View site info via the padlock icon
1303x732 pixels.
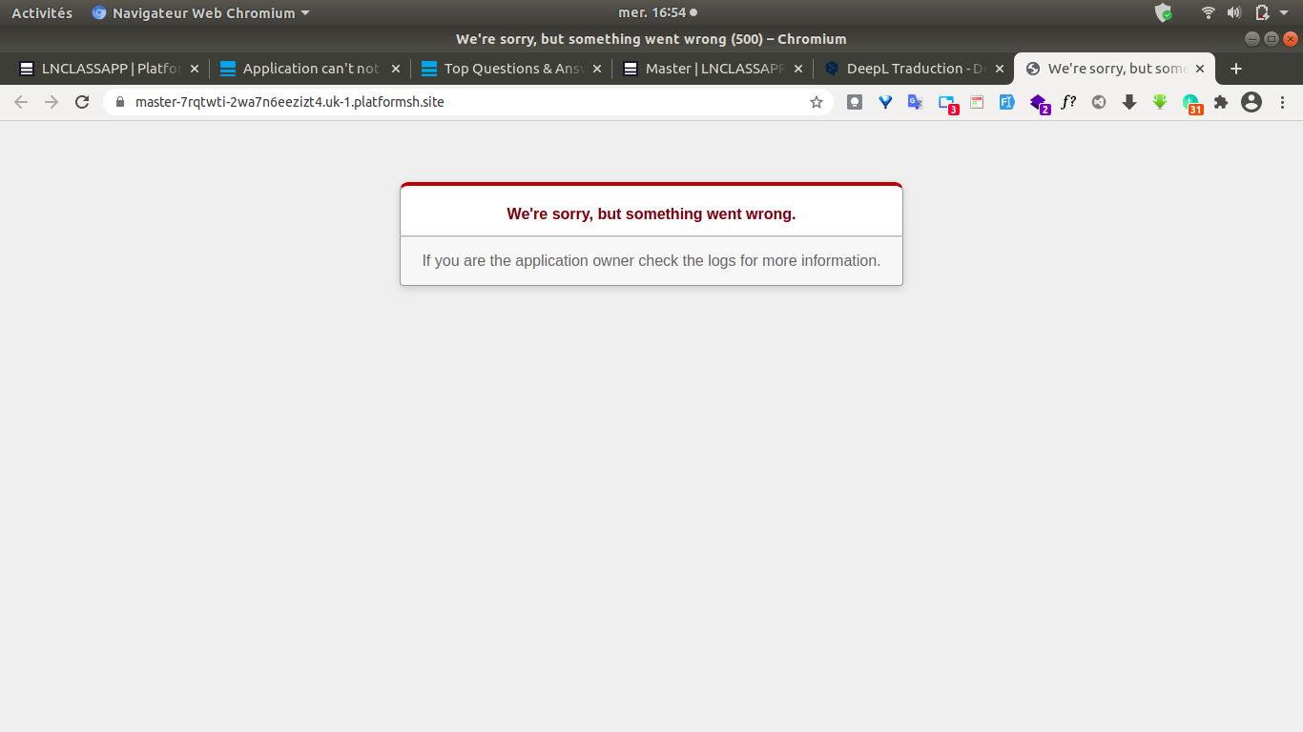tap(120, 102)
